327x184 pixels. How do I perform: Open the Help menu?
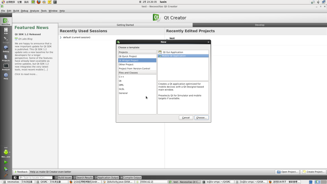click(x=62, y=11)
